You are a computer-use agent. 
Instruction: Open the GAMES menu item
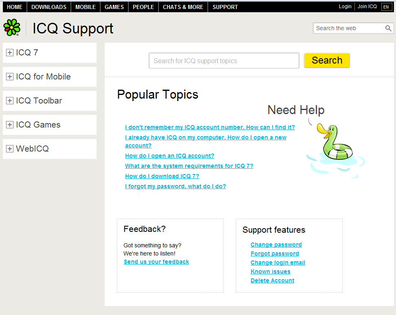114,7
